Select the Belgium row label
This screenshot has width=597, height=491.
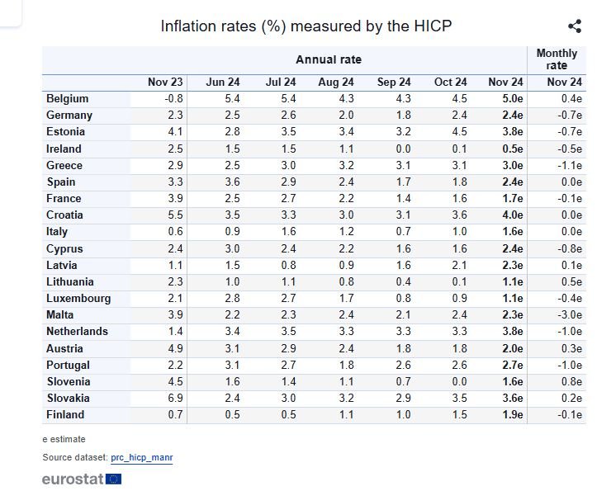tap(67, 99)
